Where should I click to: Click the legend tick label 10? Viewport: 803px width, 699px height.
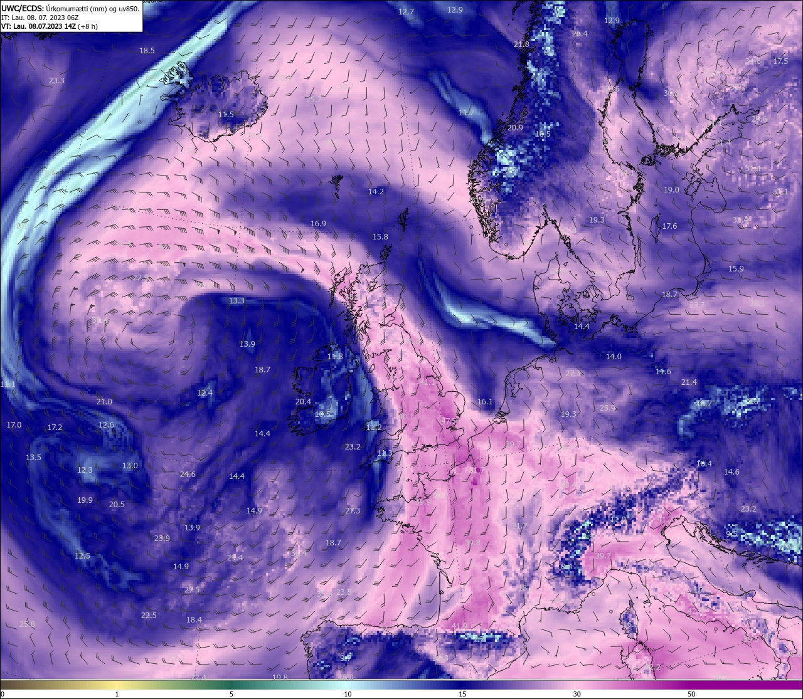348,694
